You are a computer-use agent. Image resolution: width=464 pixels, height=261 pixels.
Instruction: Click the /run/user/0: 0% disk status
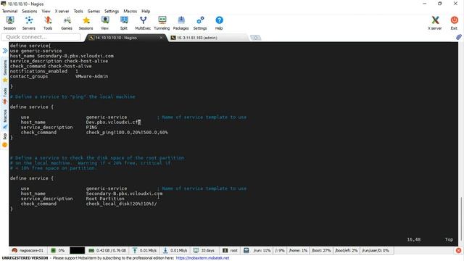click(376, 250)
